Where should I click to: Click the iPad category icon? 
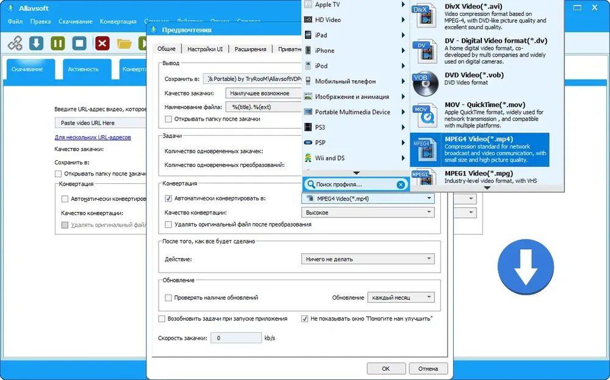308,35
